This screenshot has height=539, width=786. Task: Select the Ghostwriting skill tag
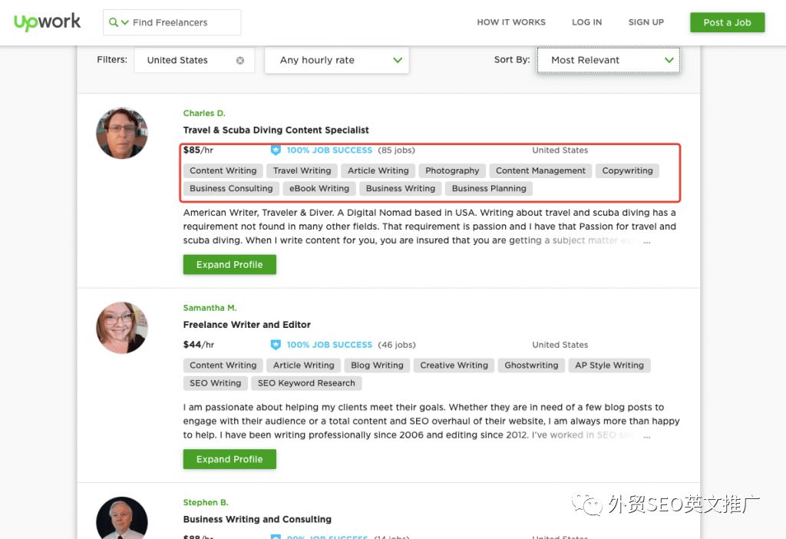pyautogui.click(x=531, y=365)
